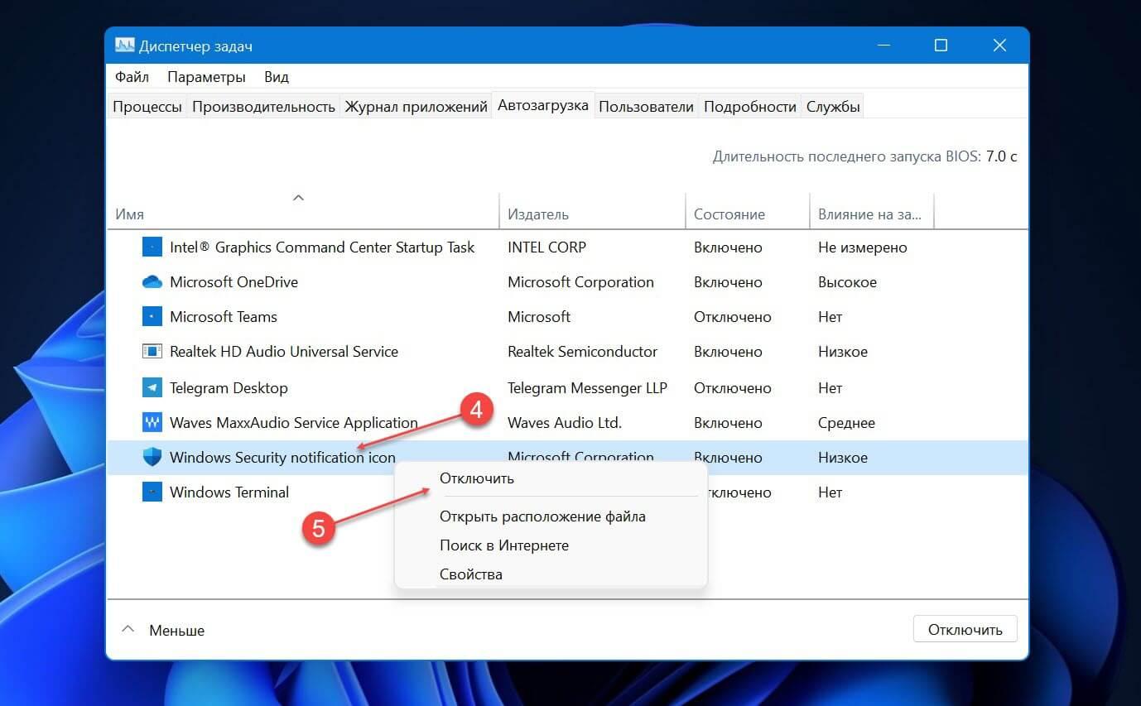Choose Открыть расположение файла
The width and height of the screenshot is (1141, 706).
click(x=542, y=516)
